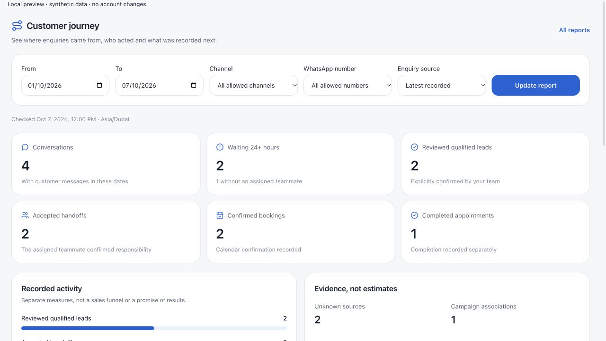The image size is (606, 341).
Task: Click the Completed appointments check icon
Action: point(414,215)
